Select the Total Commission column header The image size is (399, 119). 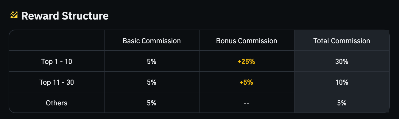(x=342, y=41)
